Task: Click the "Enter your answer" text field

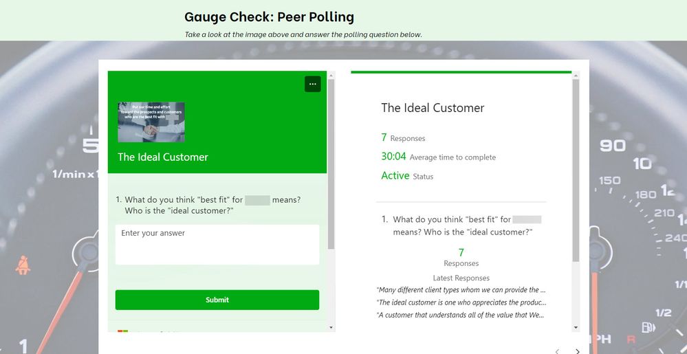Action: pyautogui.click(x=217, y=244)
